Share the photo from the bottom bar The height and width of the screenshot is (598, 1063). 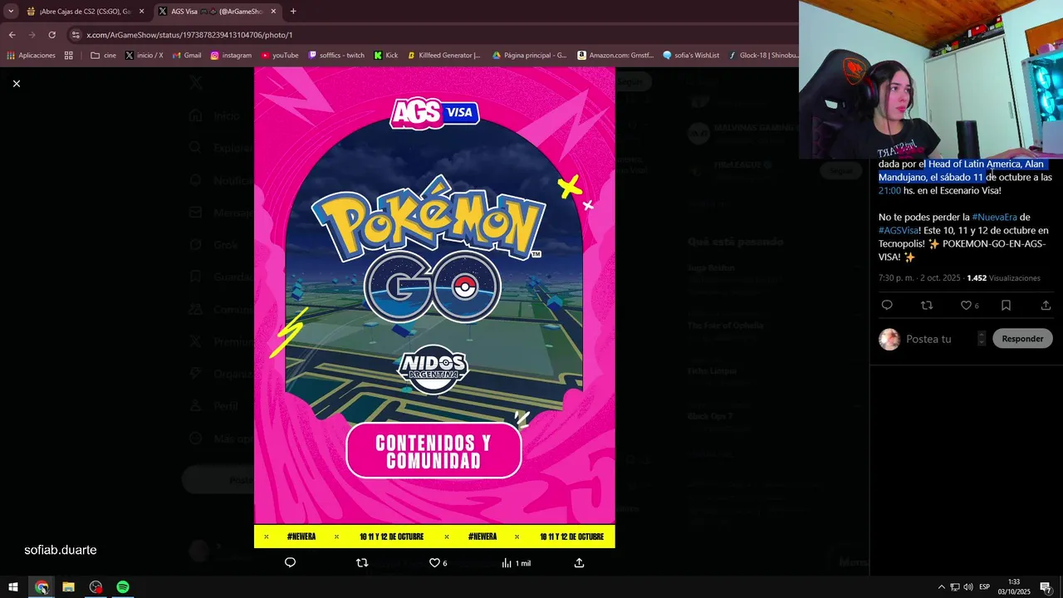tap(579, 562)
